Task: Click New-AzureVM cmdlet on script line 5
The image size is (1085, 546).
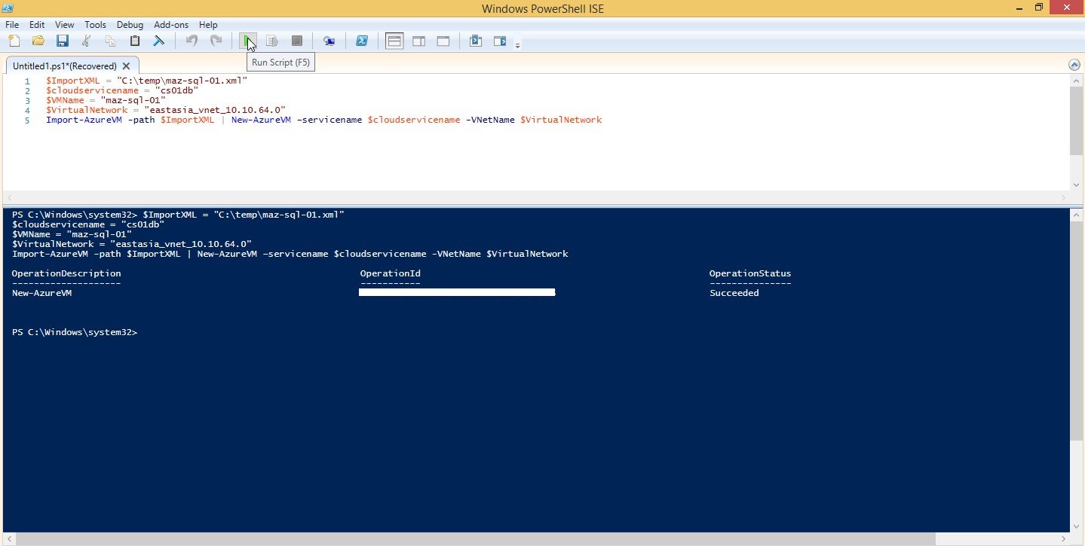Action: 261,120
